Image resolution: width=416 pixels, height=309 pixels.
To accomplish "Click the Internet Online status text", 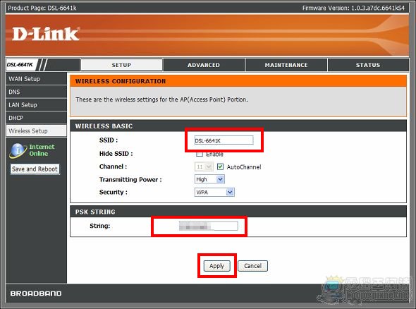I will pyautogui.click(x=42, y=150).
